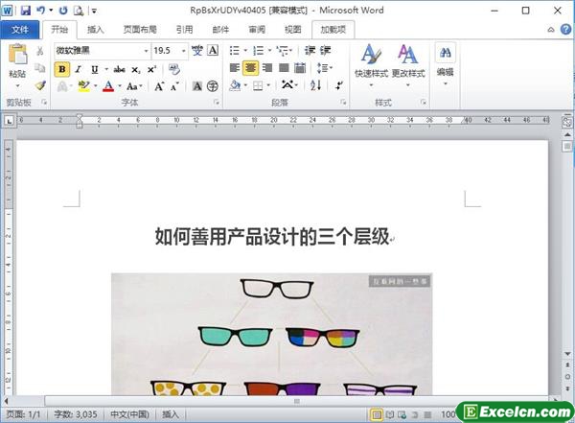Apply strikethrough with the abc icon
This screenshot has width=575, height=423.
click(119, 69)
